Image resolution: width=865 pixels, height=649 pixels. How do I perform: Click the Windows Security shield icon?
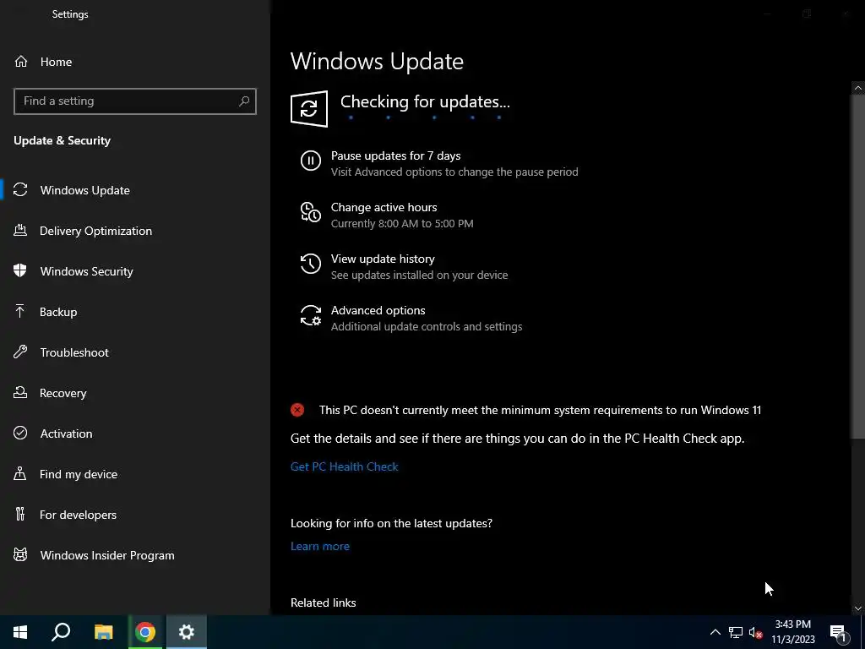point(20,271)
